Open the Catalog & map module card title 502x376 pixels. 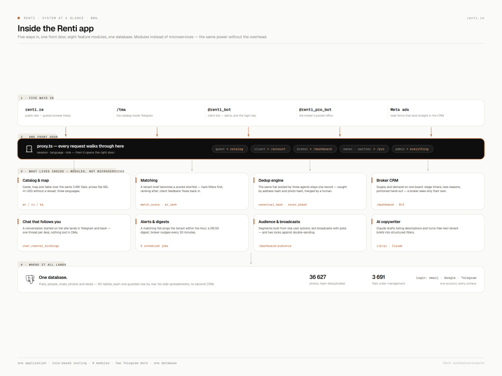coord(36,180)
